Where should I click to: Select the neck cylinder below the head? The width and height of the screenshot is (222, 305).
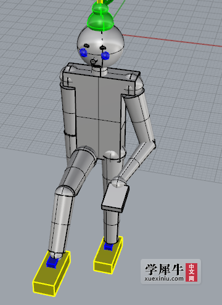pos(100,71)
